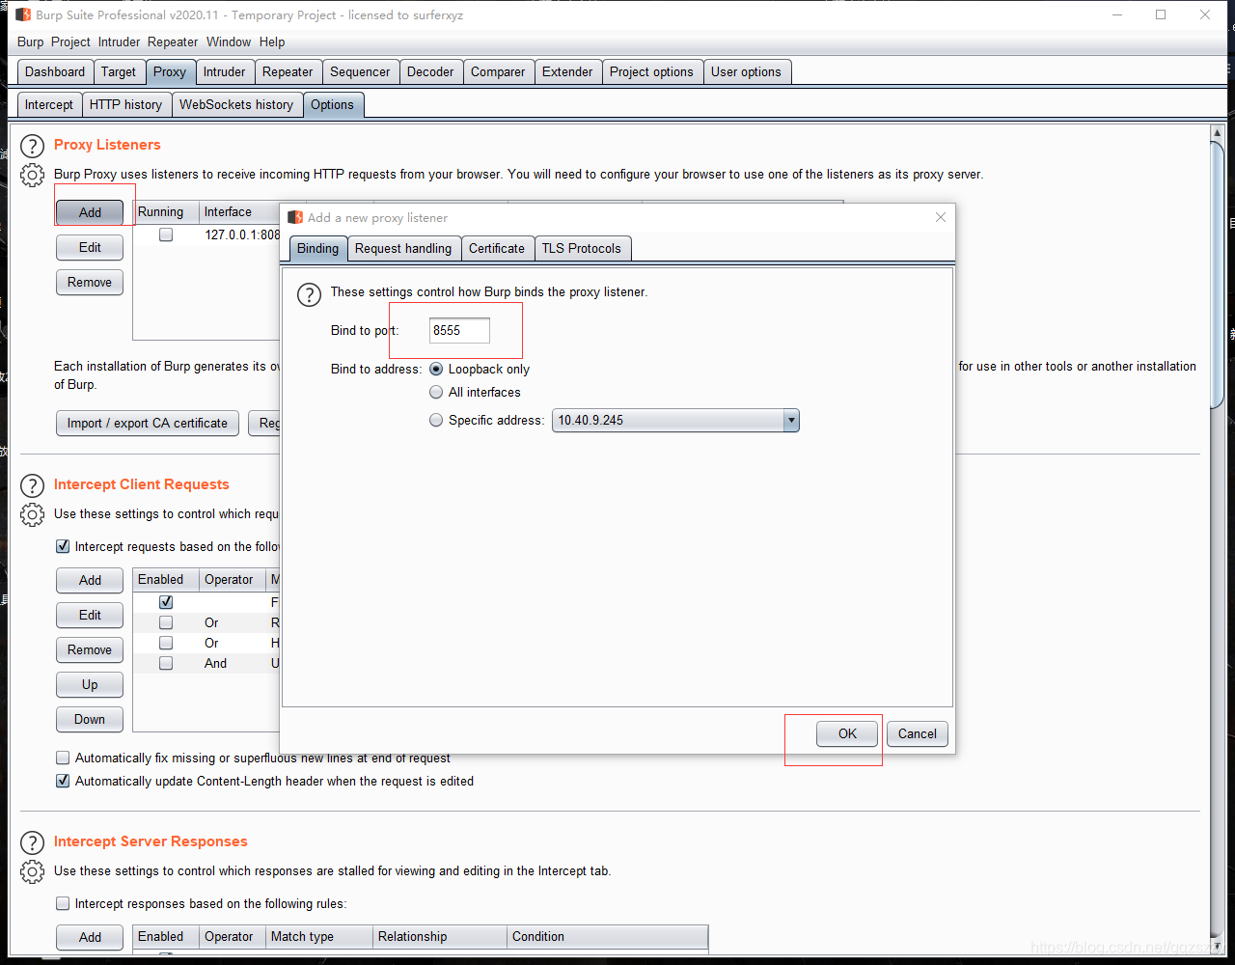Open help icon for Intercept Server Responses
Image resolution: width=1235 pixels, height=965 pixels.
33,843
